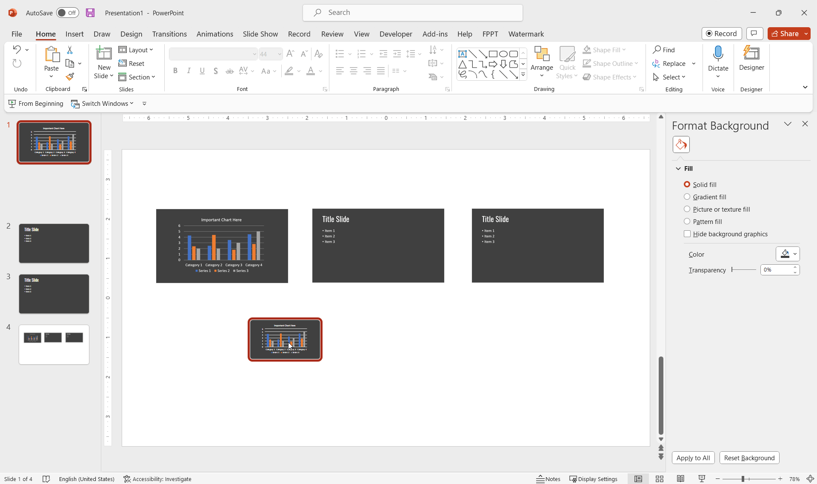Click the Apply to All button
This screenshot has width=817, height=484.
tap(694, 458)
